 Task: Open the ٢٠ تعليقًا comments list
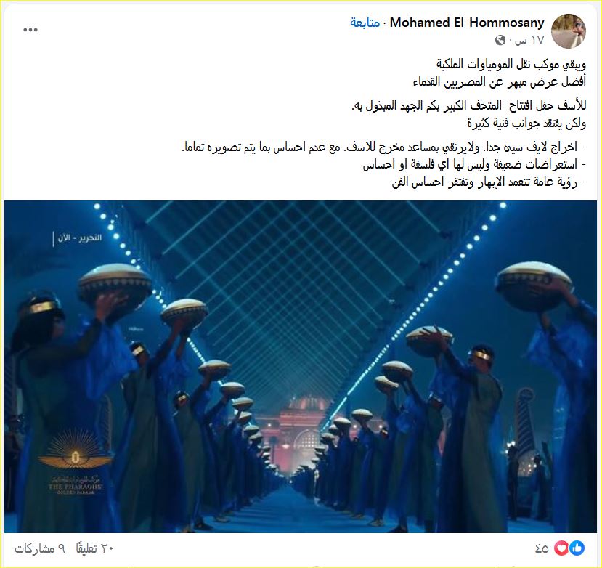(x=95, y=548)
